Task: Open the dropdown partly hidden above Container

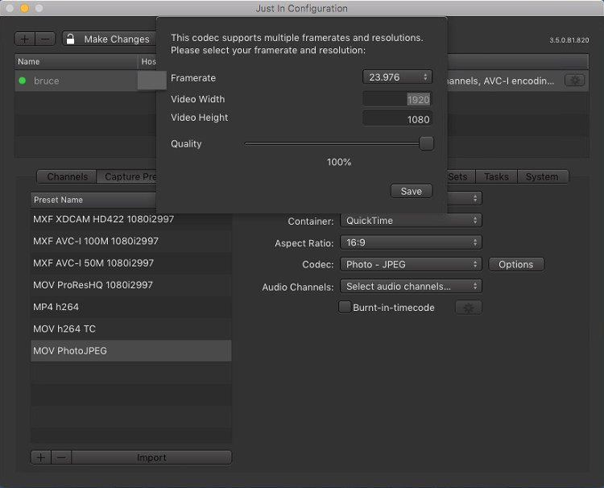Action: [x=465, y=198]
